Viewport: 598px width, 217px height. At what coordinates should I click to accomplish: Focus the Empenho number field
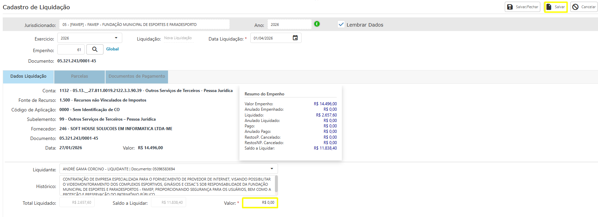(x=71, y=50)
